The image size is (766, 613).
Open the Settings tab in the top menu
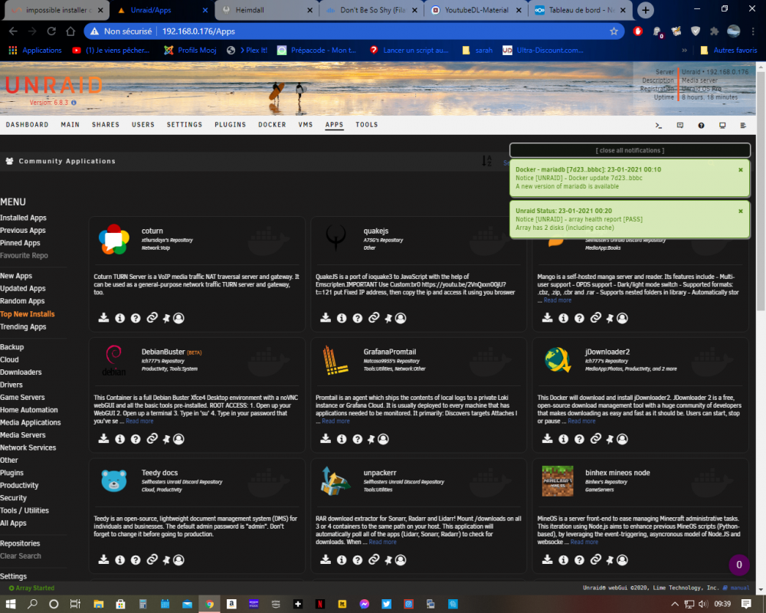click(x=184, y=125)
